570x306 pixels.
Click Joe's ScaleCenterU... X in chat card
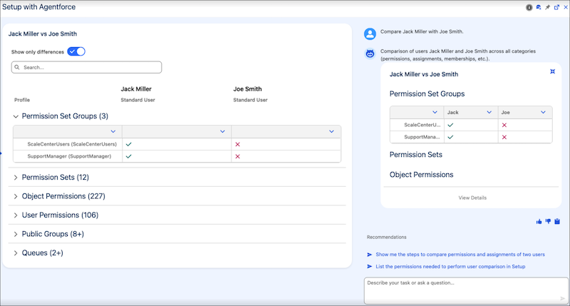pyautogui.click(x=504, y=125)
